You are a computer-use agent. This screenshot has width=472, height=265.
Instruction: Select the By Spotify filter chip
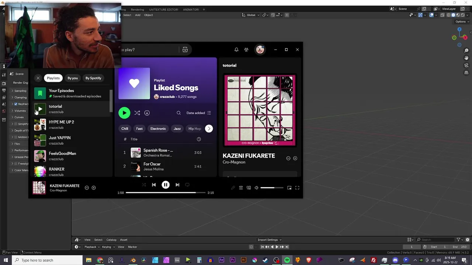click(93, 78)
